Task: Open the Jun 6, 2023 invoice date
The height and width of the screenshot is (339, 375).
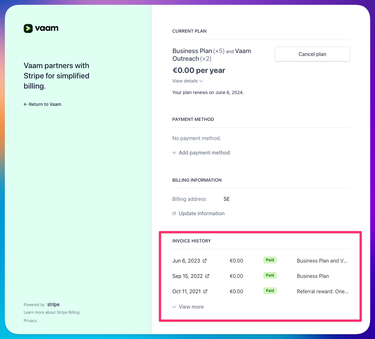Action: (186, 261)
